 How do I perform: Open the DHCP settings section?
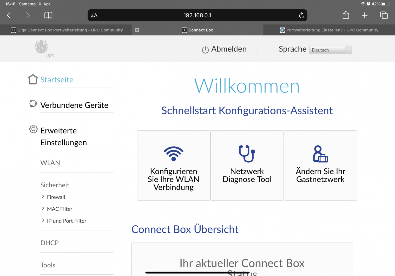[50, 243]
